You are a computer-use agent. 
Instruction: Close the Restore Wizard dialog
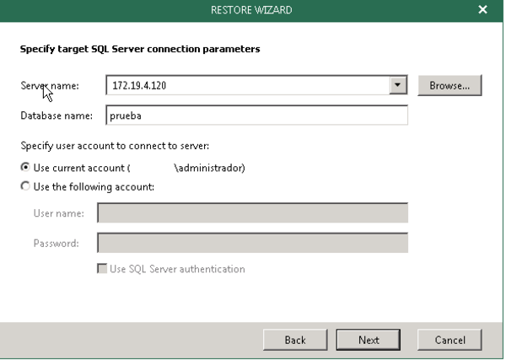click(482, 9)
